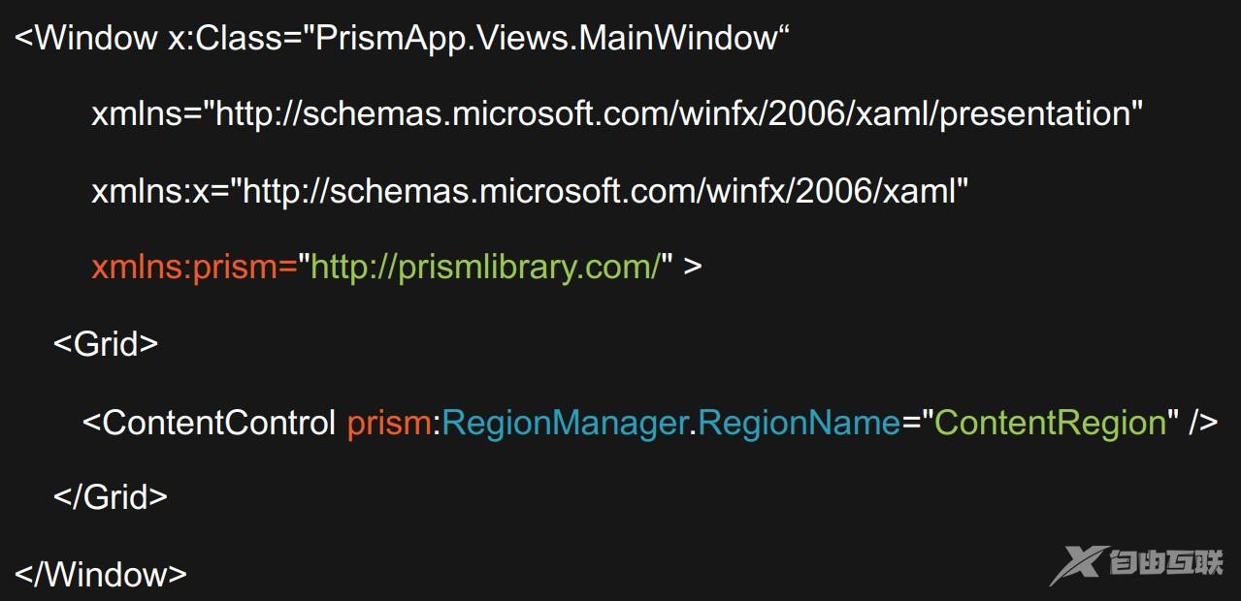This screenshot has height=601, width=1241.
Task: Click the orange prism prefix before RegionManager
Action: [x=388, y=423]
